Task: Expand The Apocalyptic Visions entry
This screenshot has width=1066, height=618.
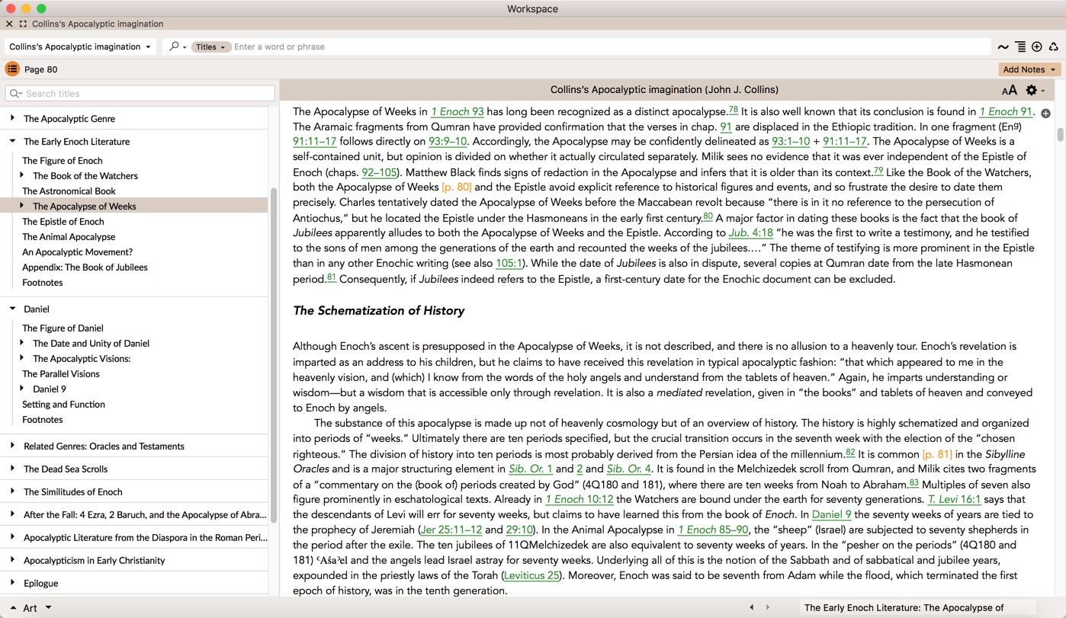Action: point(22,358)
